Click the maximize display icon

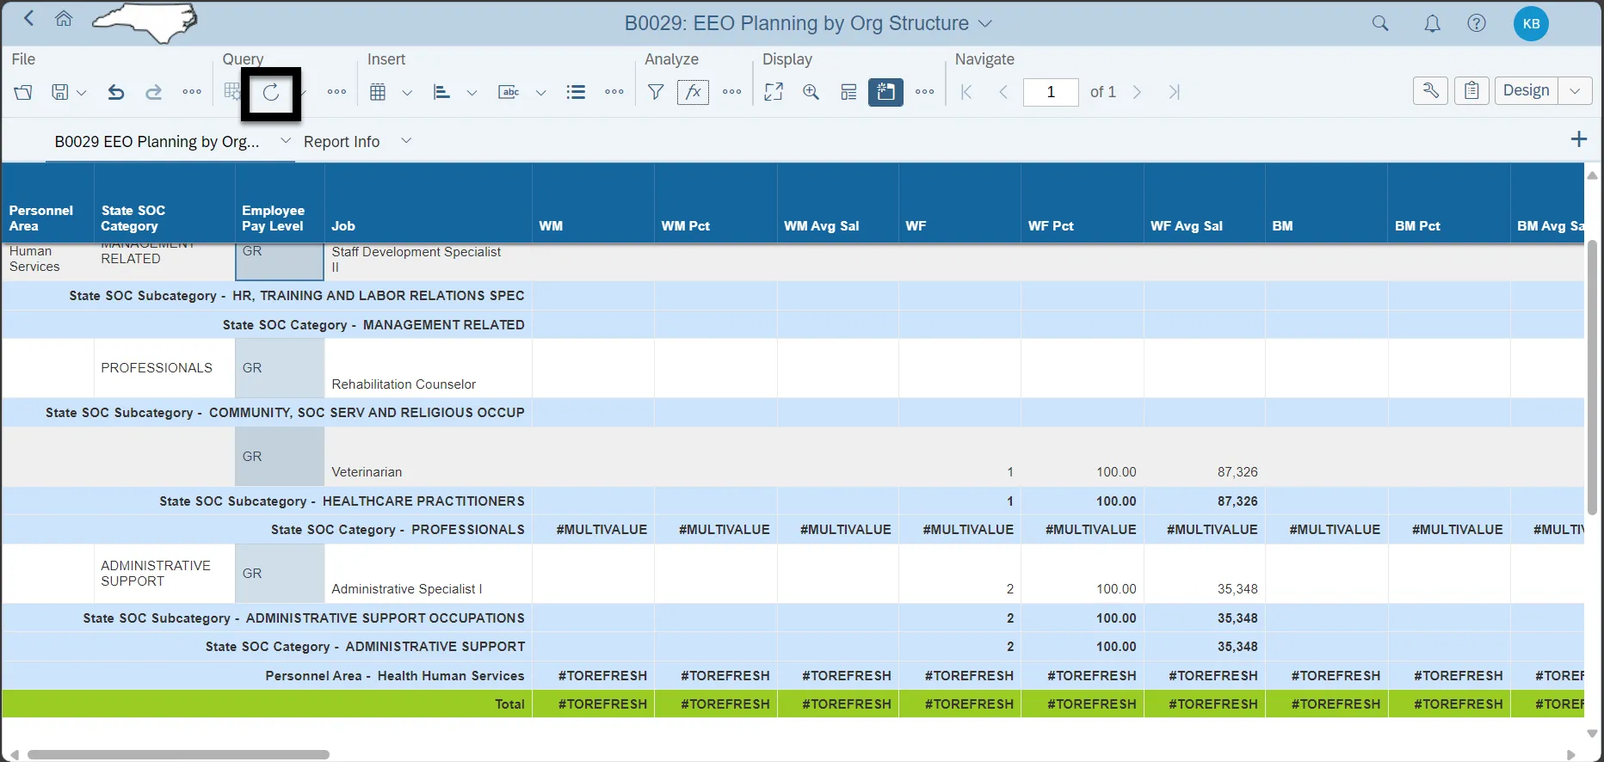(x=774, y=92)
